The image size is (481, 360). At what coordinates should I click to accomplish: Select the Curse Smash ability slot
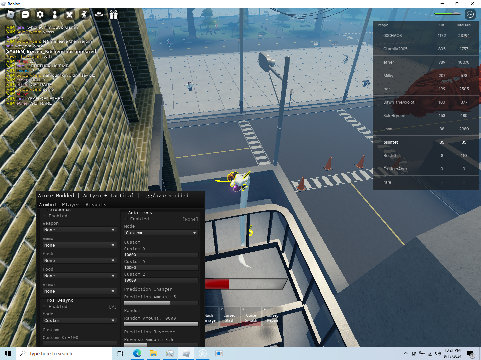click(251, 316)
